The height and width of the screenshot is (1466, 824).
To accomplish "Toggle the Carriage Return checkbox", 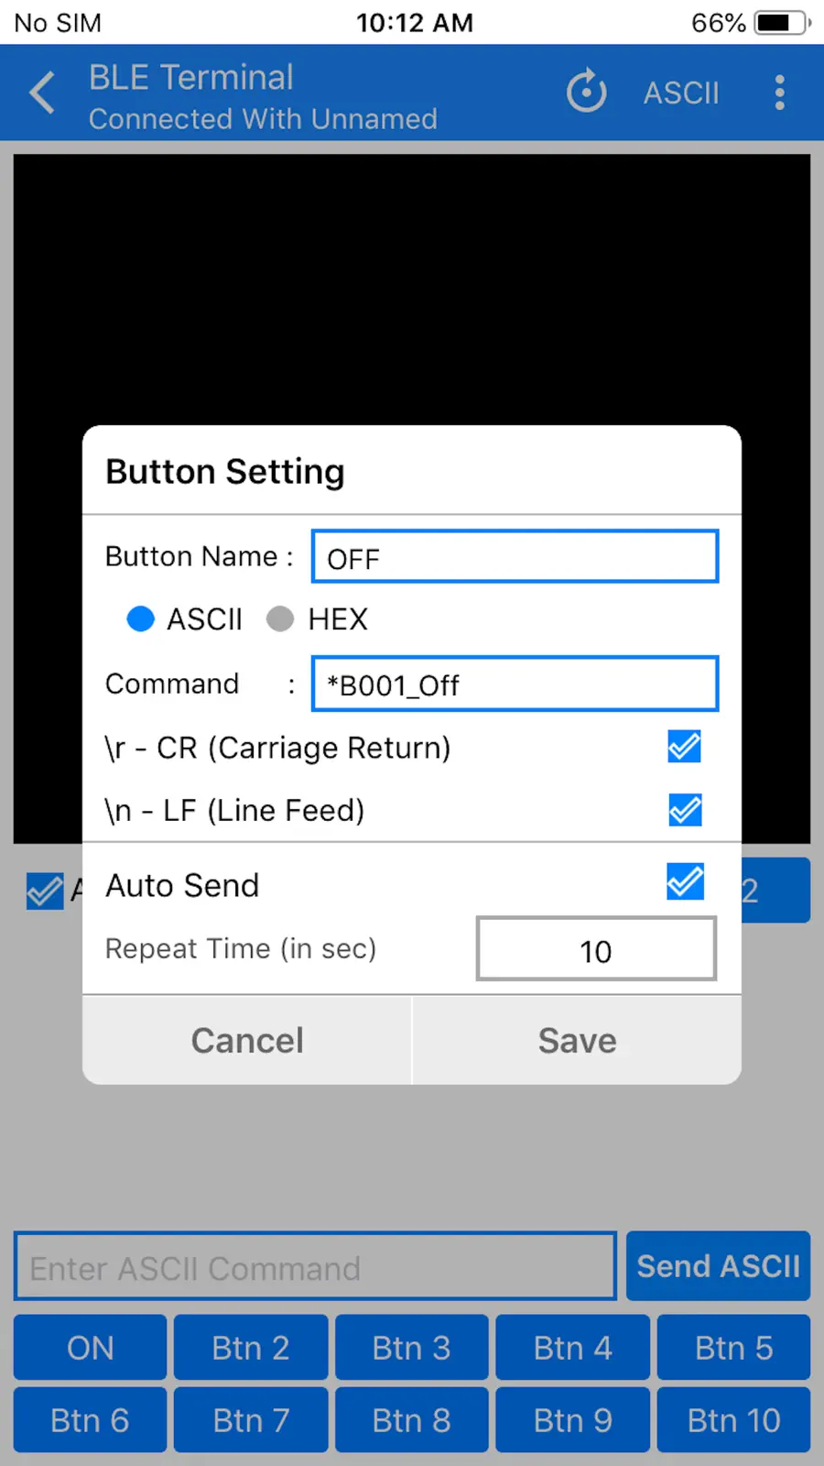I will pos(685,748).
